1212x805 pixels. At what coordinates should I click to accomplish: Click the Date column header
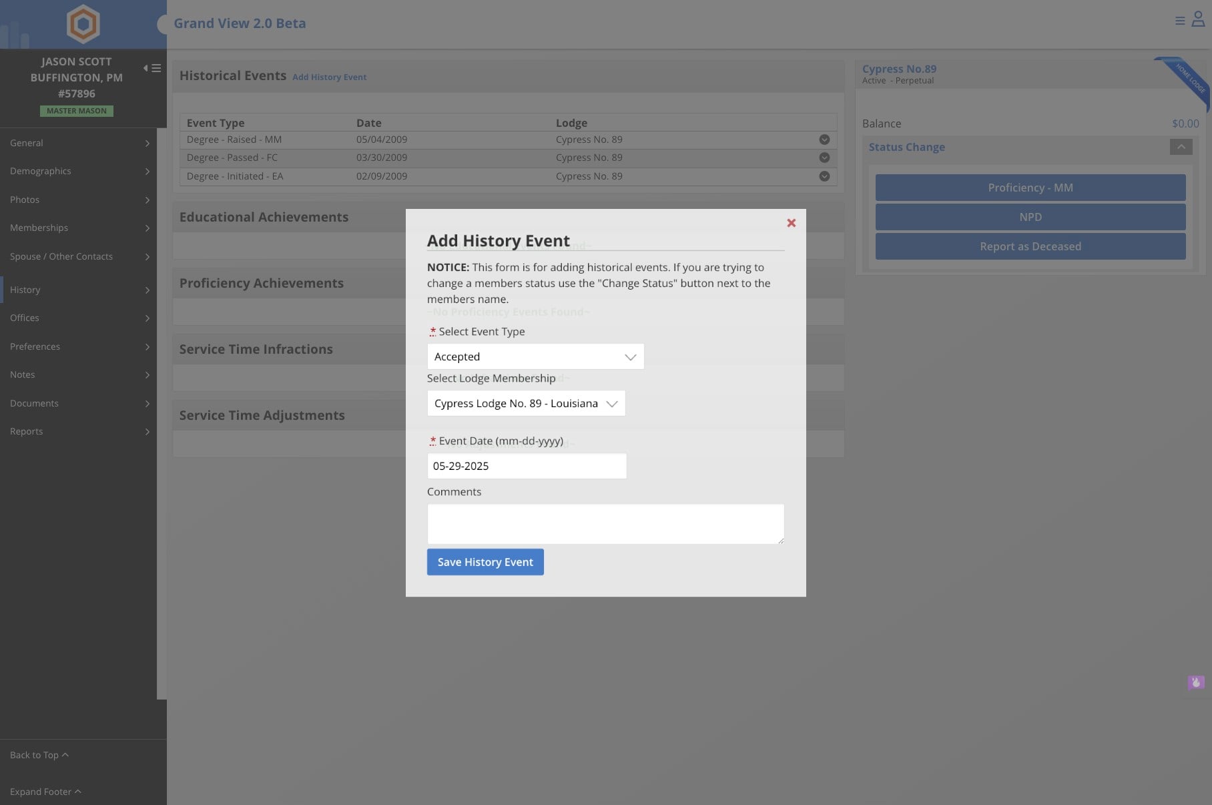[369, 123]
